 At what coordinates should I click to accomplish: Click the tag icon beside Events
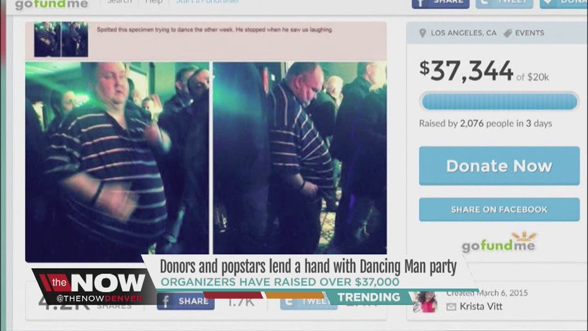point(507,33)
